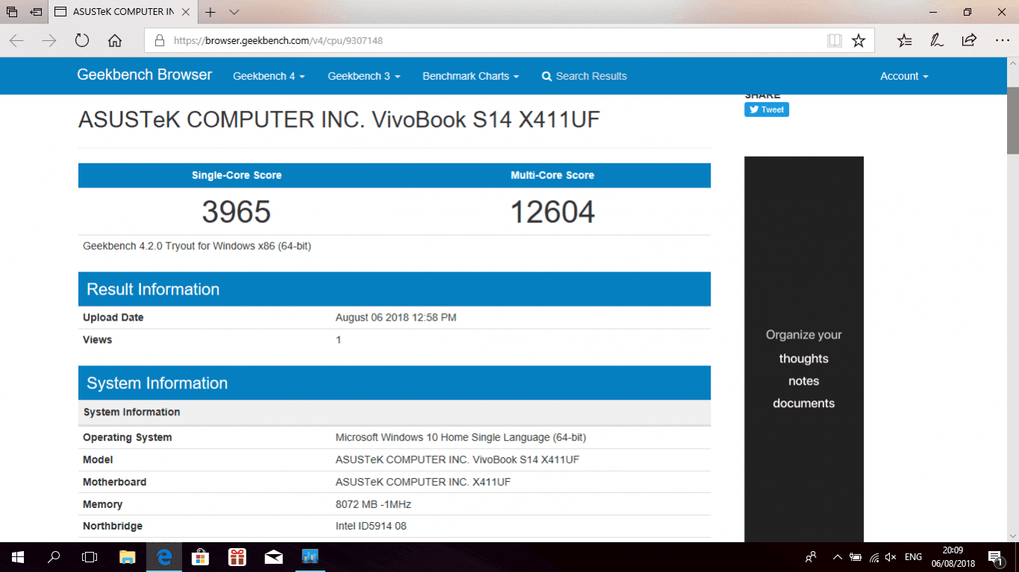
Task: Show tab previews chevron
Action: click(x=234, y=12)
